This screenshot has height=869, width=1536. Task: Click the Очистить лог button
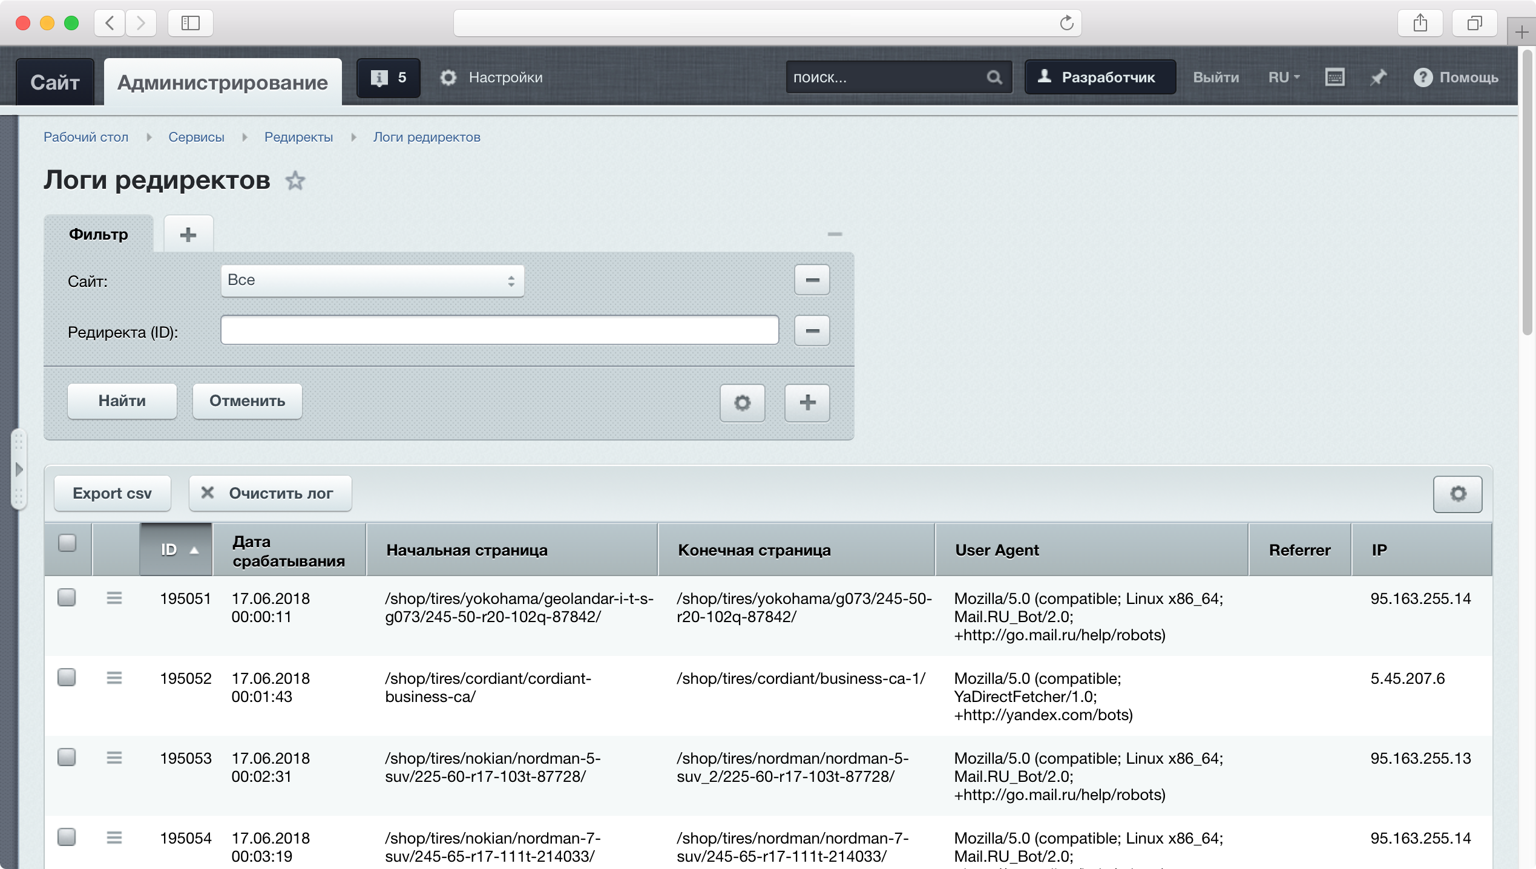(x=270, y=493)
